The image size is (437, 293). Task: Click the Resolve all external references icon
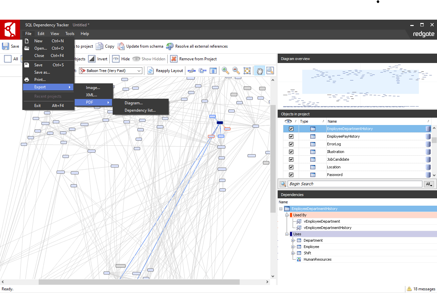(170, 46)
